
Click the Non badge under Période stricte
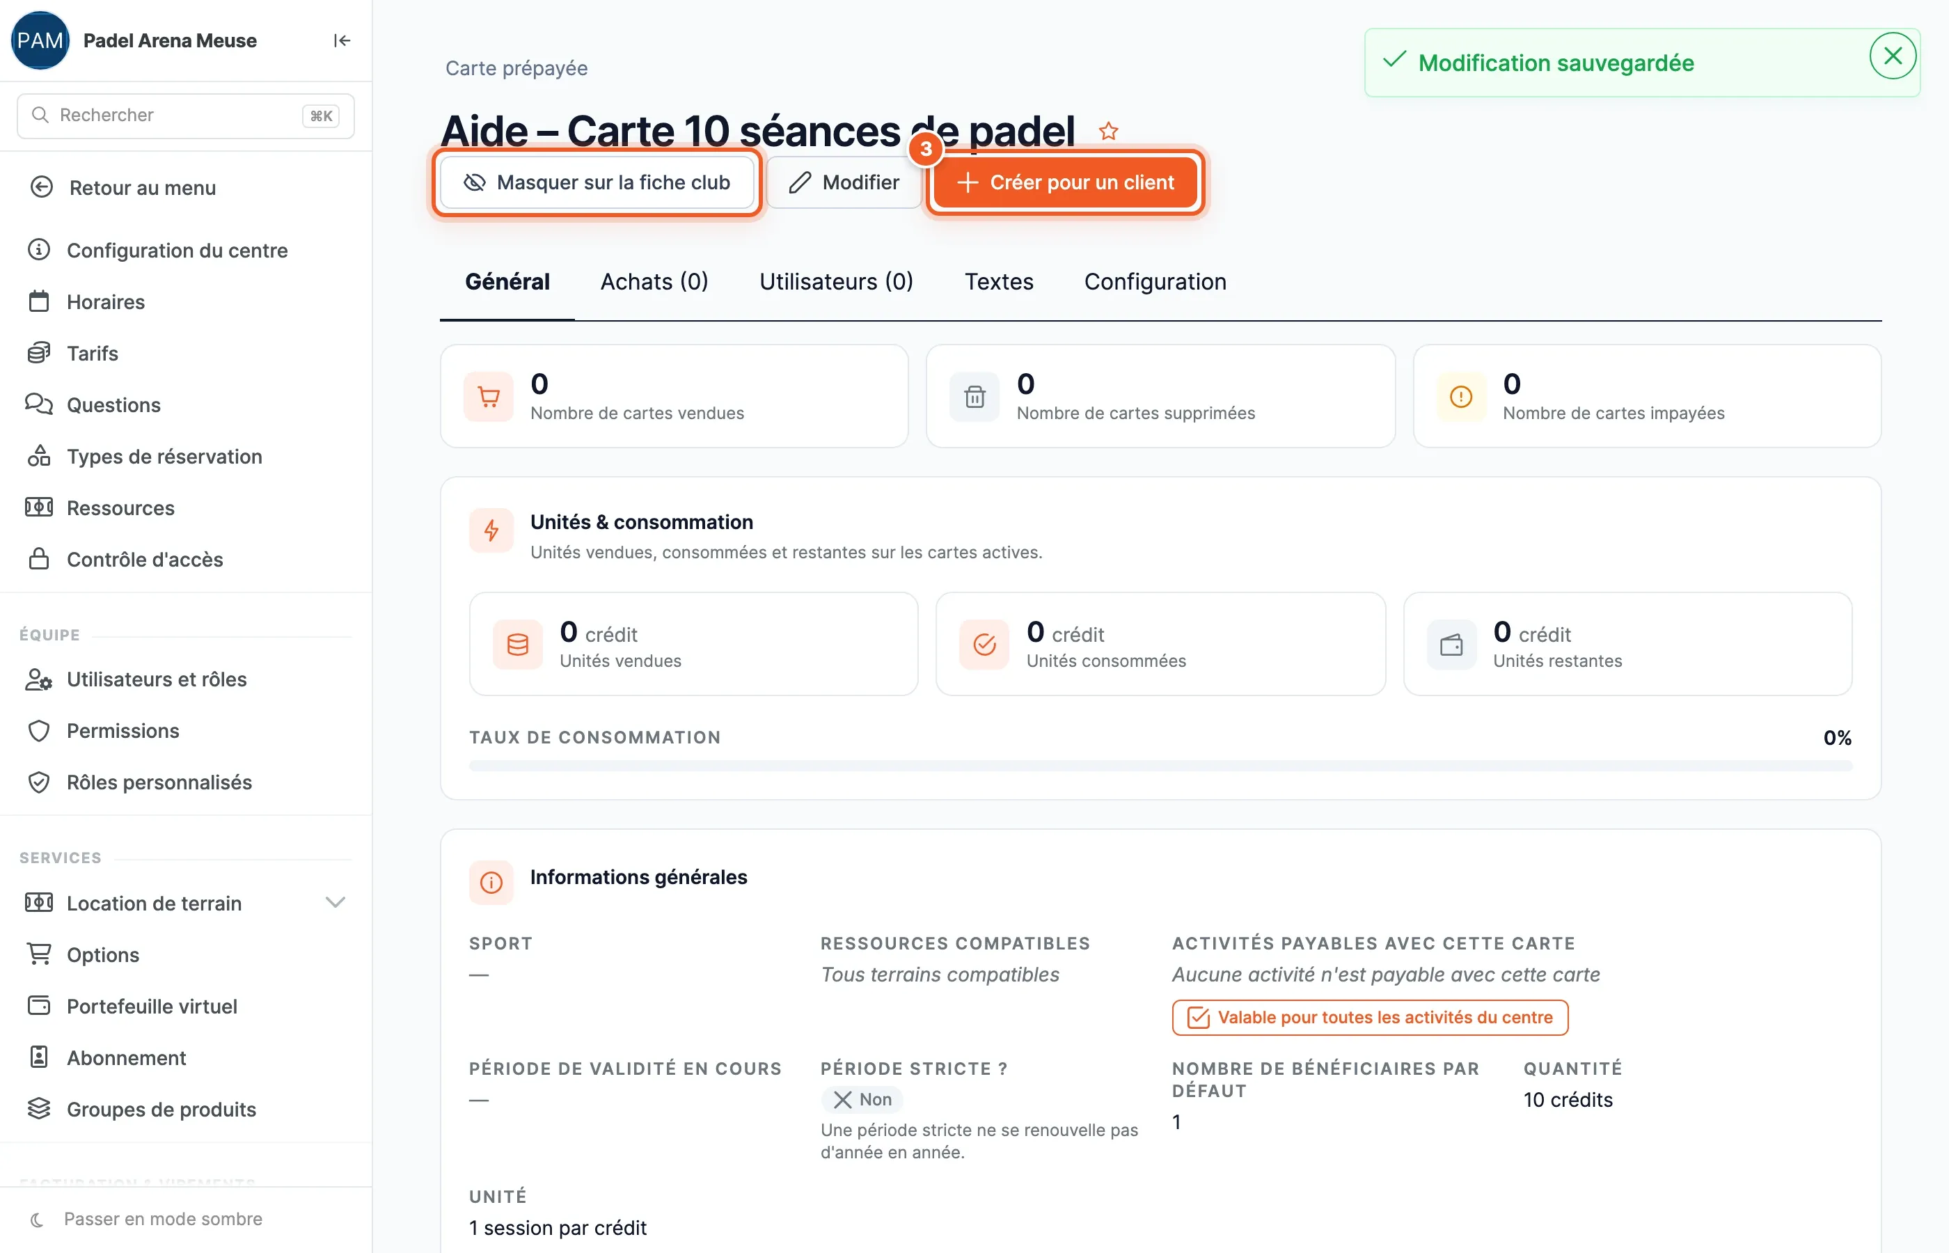[862, 1099]
